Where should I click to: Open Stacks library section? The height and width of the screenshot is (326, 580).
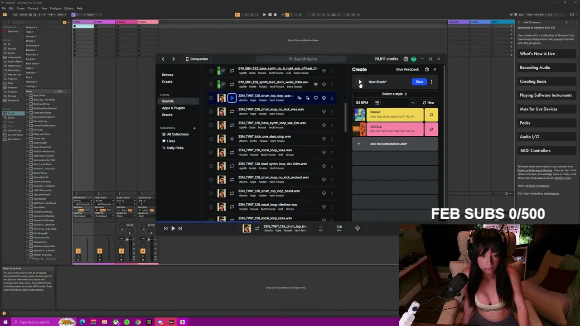coord(167,115)
